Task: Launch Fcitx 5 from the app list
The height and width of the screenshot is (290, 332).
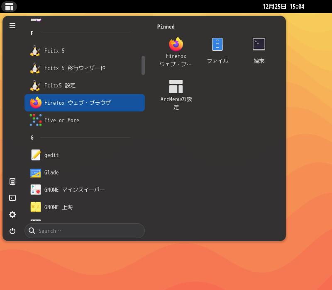Action: coord(85,51)
